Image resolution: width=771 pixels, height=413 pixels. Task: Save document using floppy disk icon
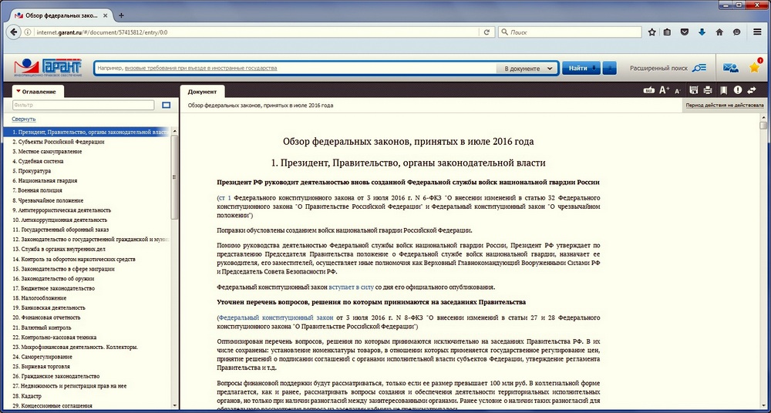click(694, 90)
